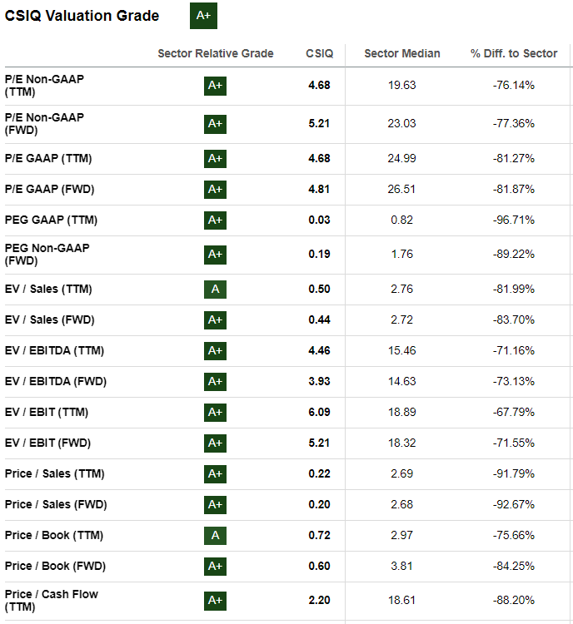Viewport: 573px width, 624px height.
Task: Click the overall CSIQ Valuation Grade A+ badge
Action: (203, 16)
